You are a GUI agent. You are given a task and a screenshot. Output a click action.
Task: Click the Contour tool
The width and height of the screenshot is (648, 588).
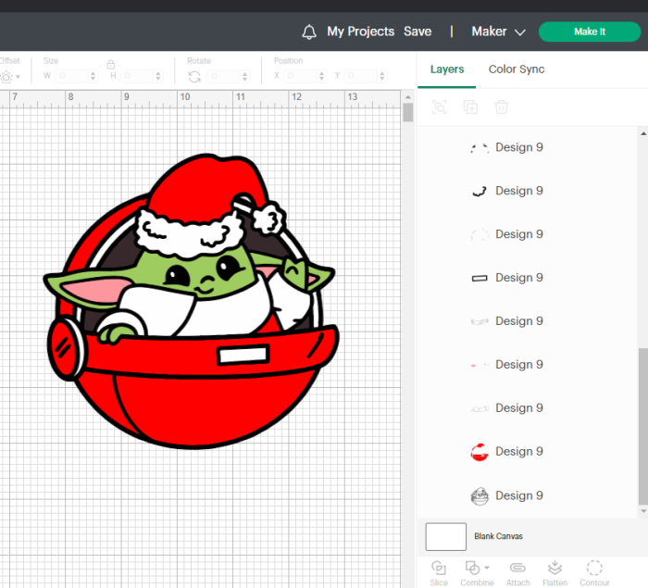594,572
